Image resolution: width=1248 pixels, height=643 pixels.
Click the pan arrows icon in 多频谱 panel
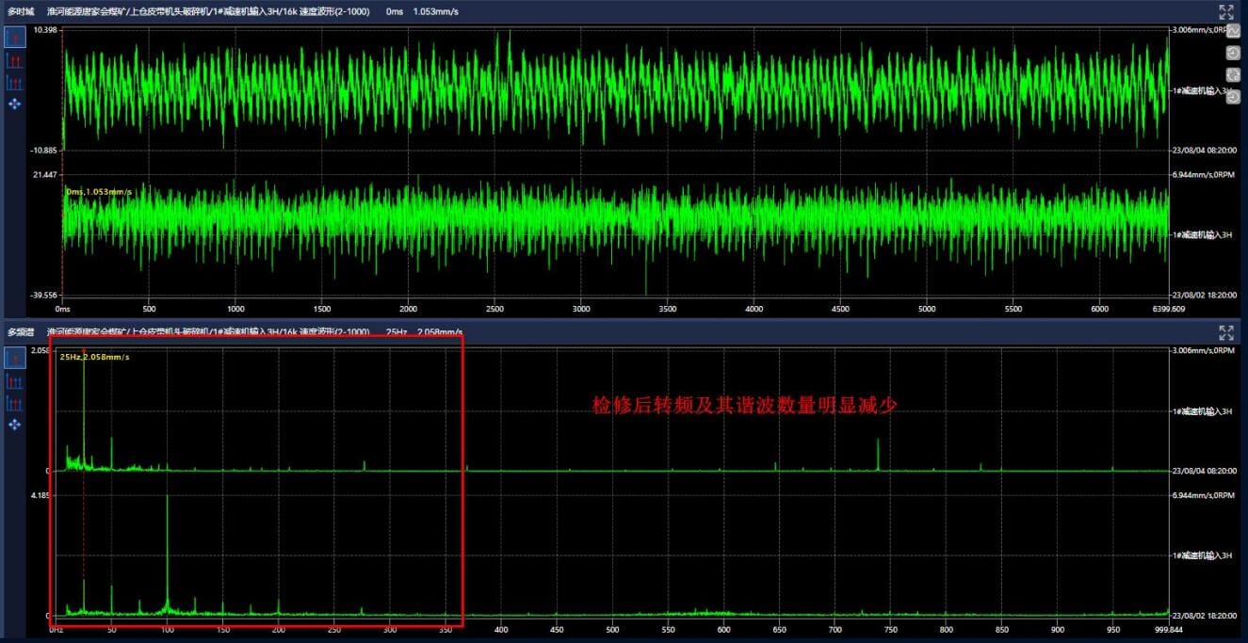(x=15, y=425)
